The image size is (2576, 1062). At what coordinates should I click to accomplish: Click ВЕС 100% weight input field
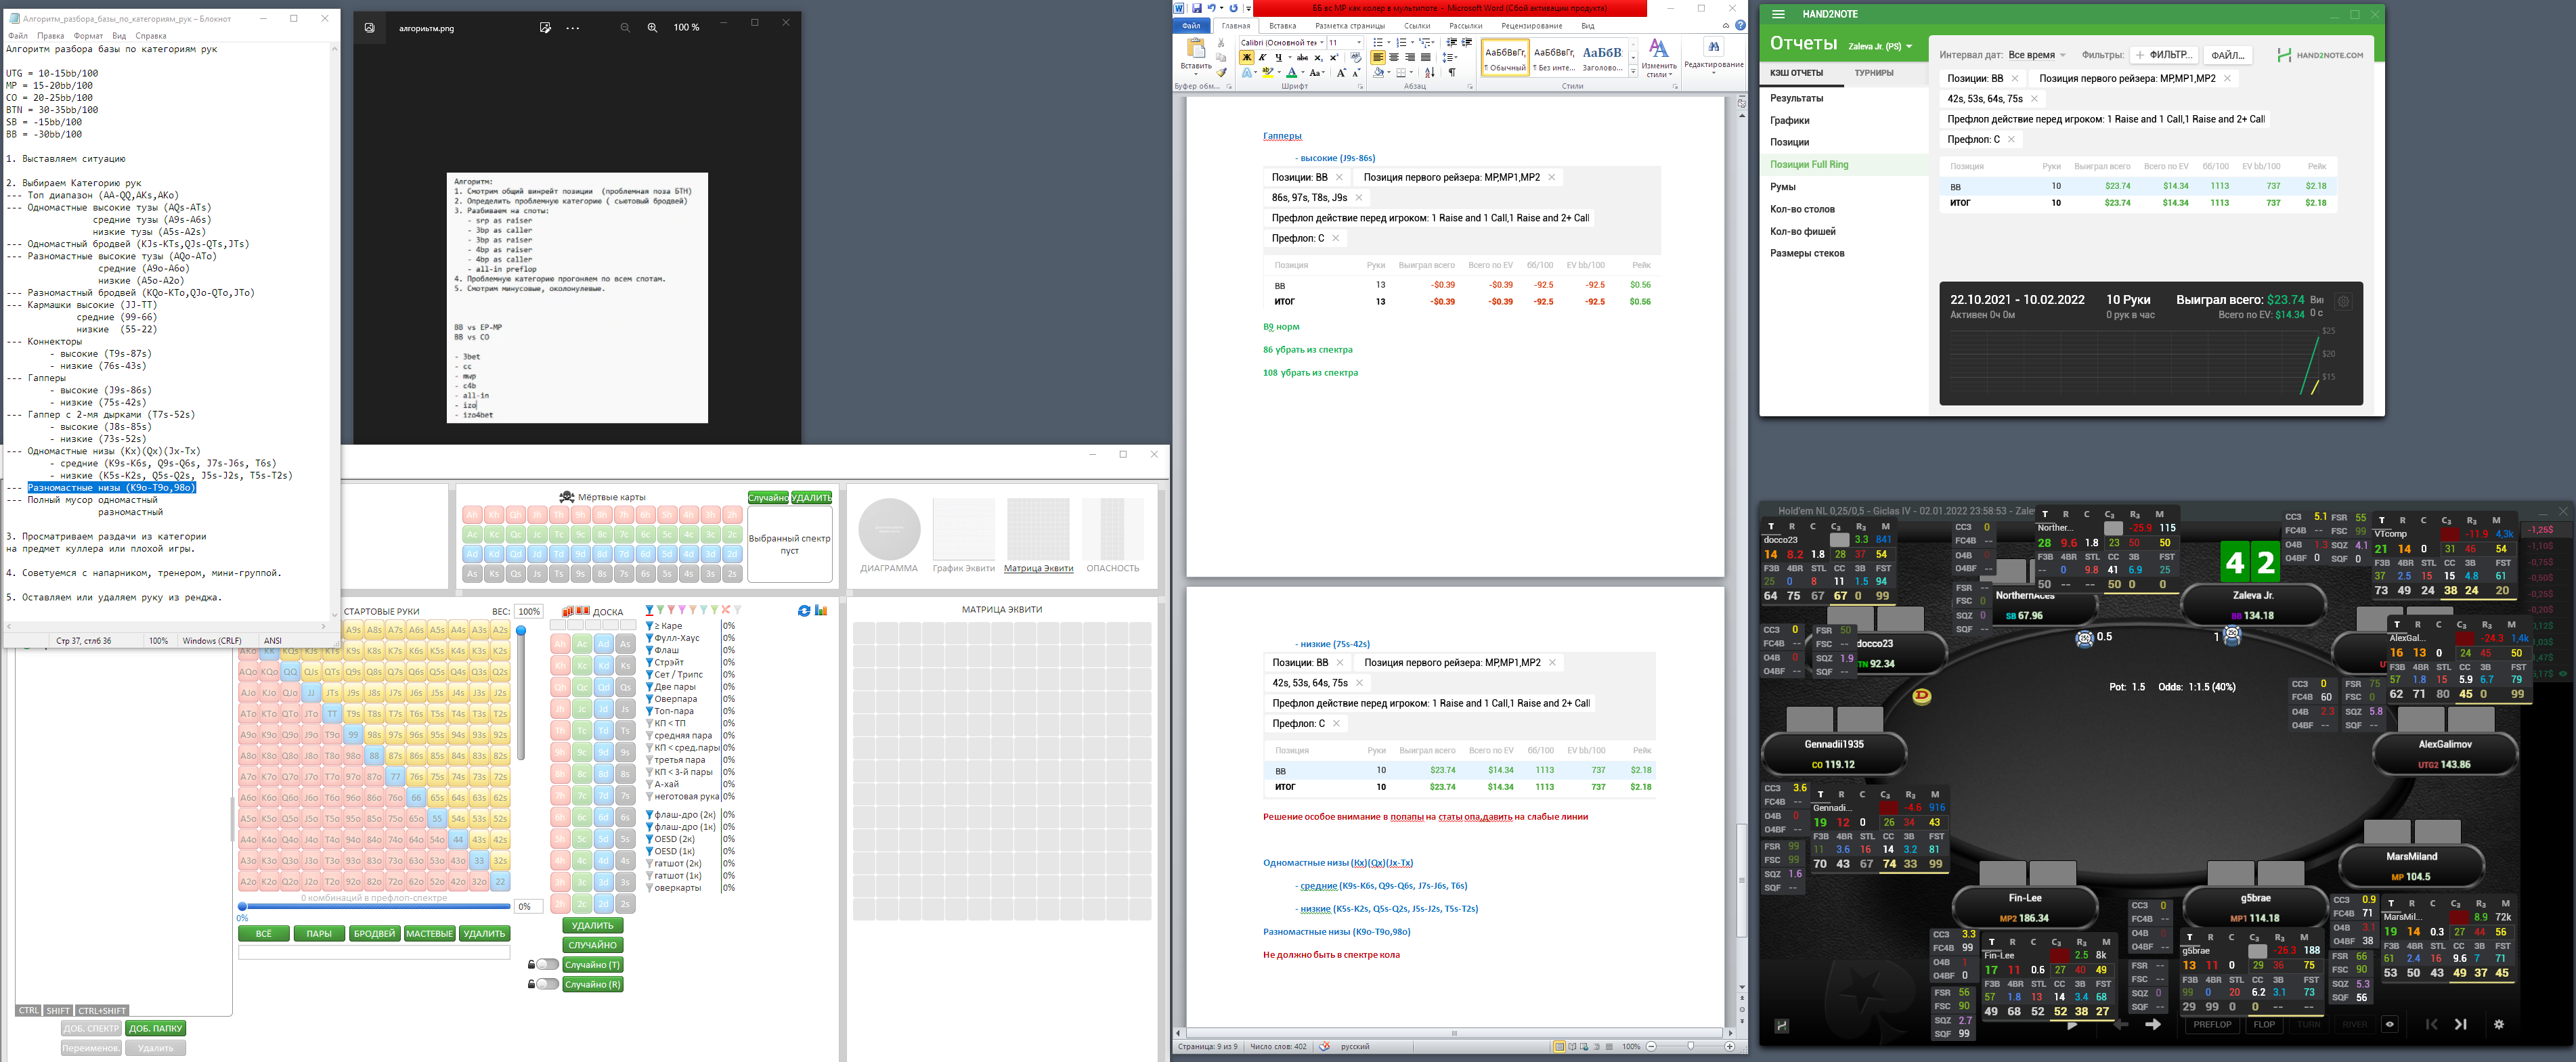tap(529, 611)
